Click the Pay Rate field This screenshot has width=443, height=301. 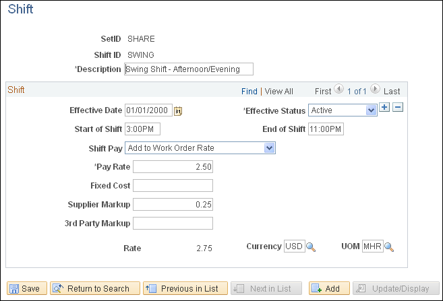(x=173, y=167)
